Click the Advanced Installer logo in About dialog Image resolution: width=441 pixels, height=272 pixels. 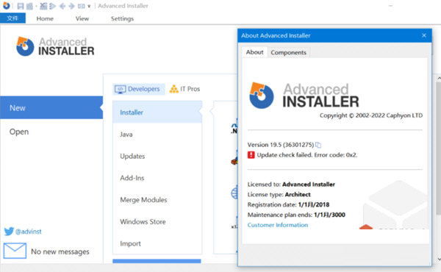click(x=304, y=96)
